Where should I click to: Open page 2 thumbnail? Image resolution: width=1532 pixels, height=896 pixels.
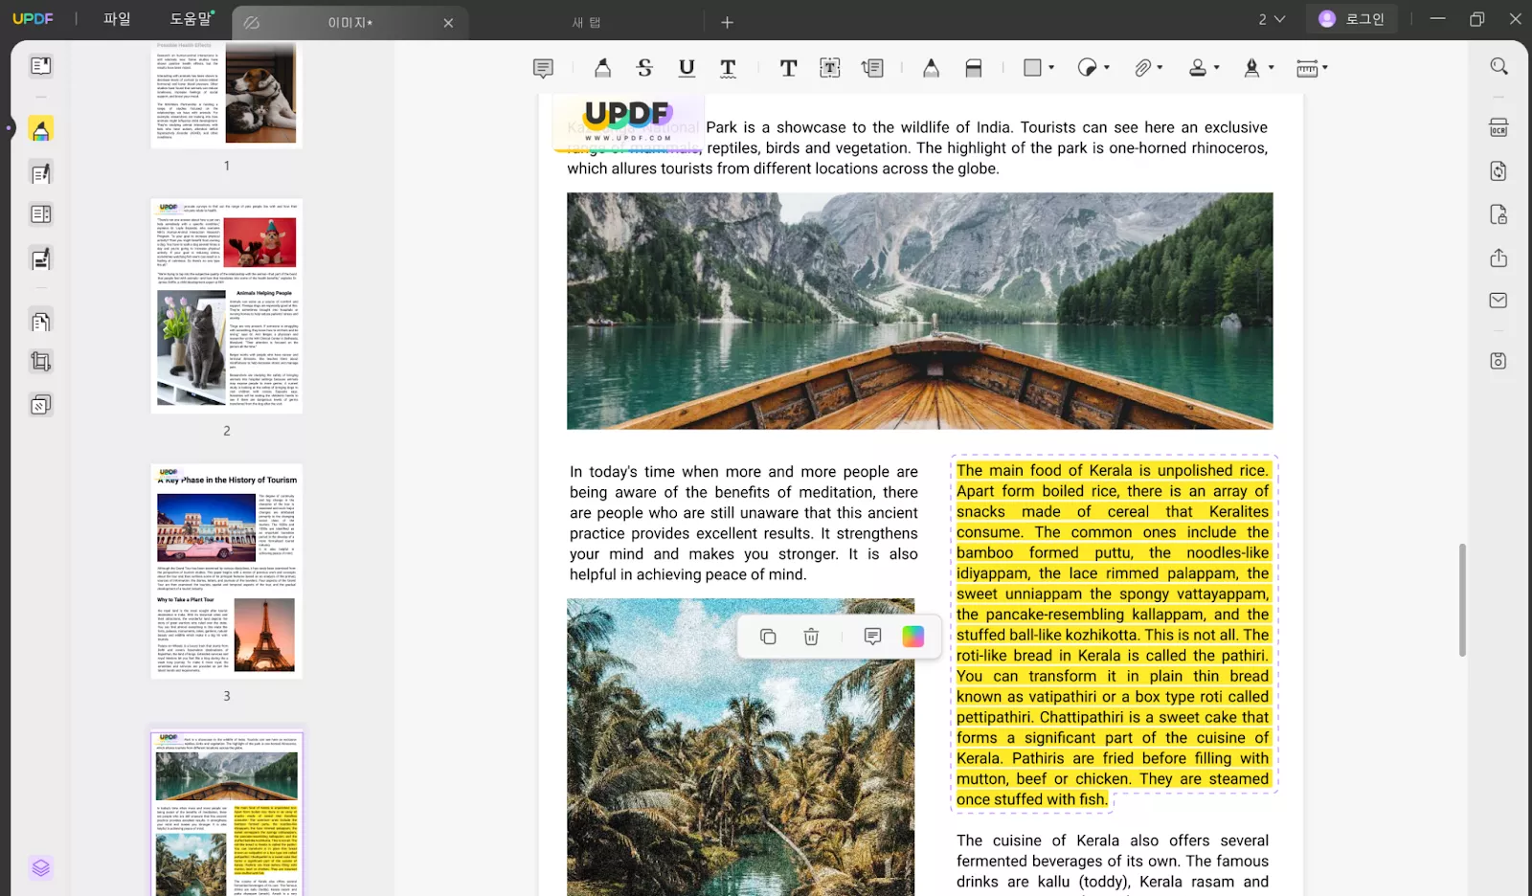227,306
